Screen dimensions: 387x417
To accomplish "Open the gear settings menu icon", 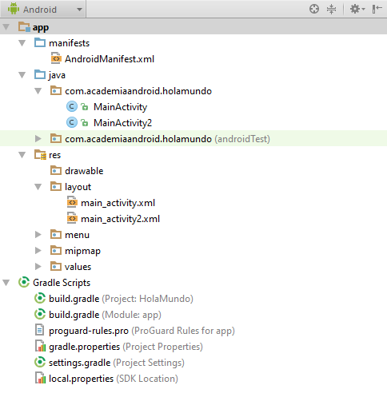I will click(x=357, y=9).
